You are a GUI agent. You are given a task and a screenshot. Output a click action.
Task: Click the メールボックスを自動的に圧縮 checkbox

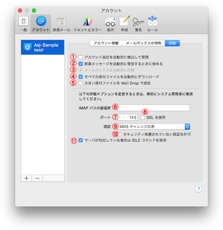(x=81, y=70)
